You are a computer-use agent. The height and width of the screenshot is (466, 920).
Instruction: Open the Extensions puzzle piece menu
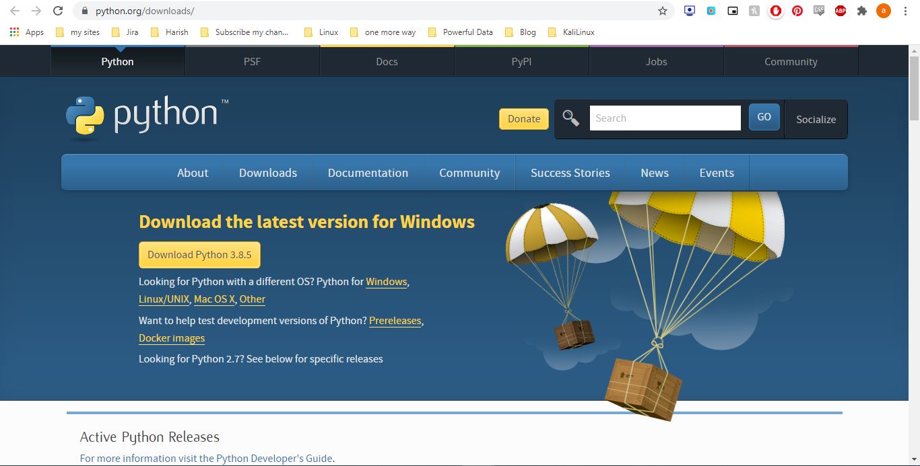pos(862,11)
